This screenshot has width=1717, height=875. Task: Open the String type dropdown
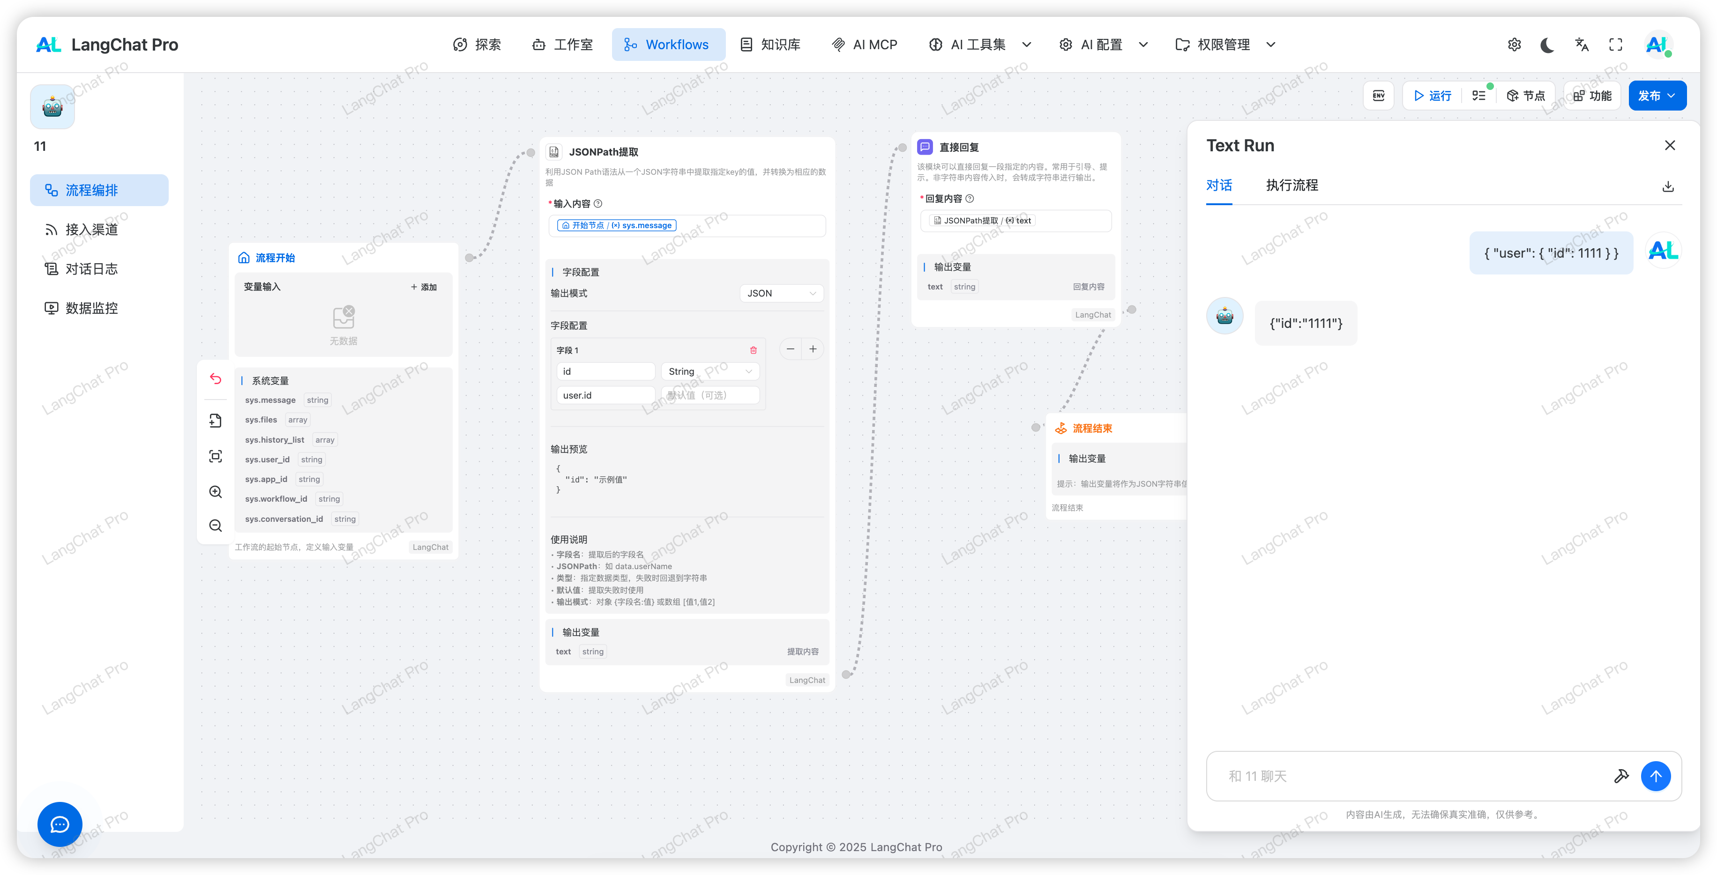710,371
